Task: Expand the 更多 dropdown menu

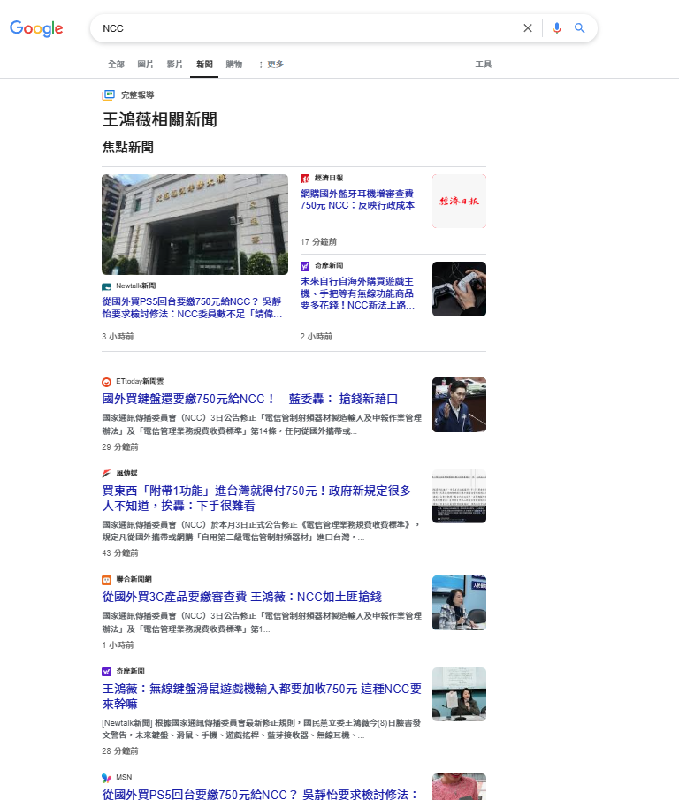Action: pos(271,65)
